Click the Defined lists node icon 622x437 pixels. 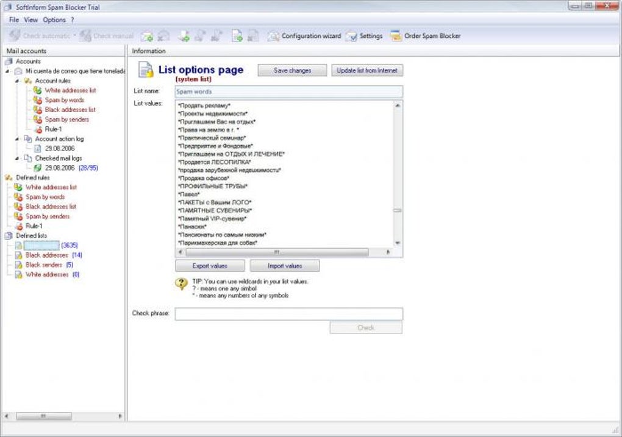coord(9,235)
